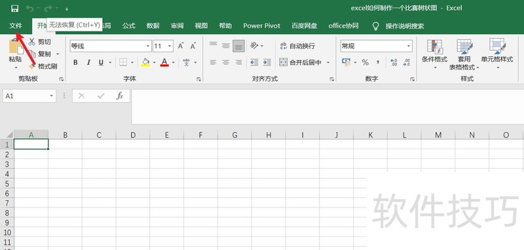Toggle 自动换行 wrap text
524x250 pixels.
[x=297, y=46]
